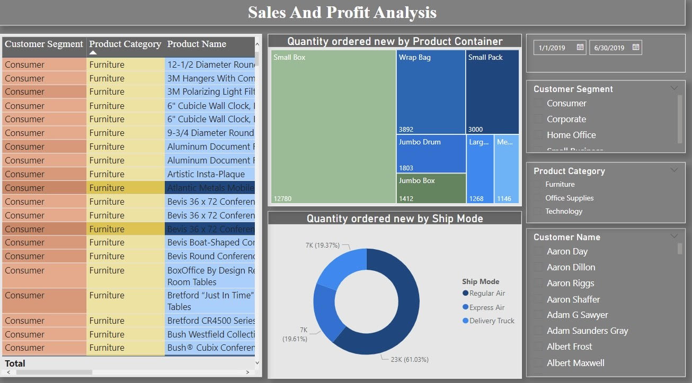Enable the Home Office filter
692x383 pixels.
(539, 135)
